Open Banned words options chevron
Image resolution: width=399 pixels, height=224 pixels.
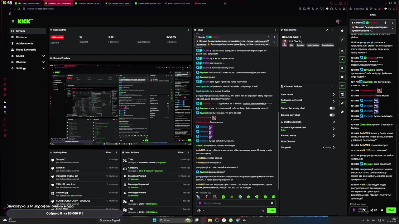coord(334,136)
